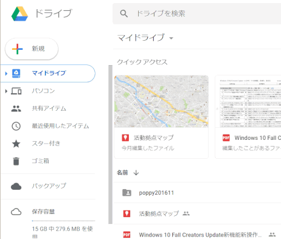Click the マイドライブ sidebar drive icon
Viewport: 281px width, 239px height.
click(x=16, y=74)
